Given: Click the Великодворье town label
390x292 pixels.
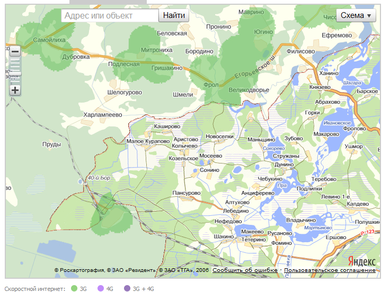Looking at the screenshot, I should [x=249, y=90].
